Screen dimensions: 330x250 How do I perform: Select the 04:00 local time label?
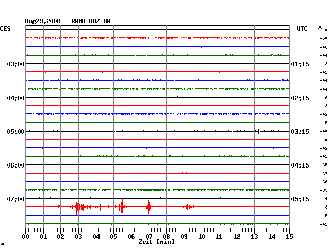(x=16, y=98)
